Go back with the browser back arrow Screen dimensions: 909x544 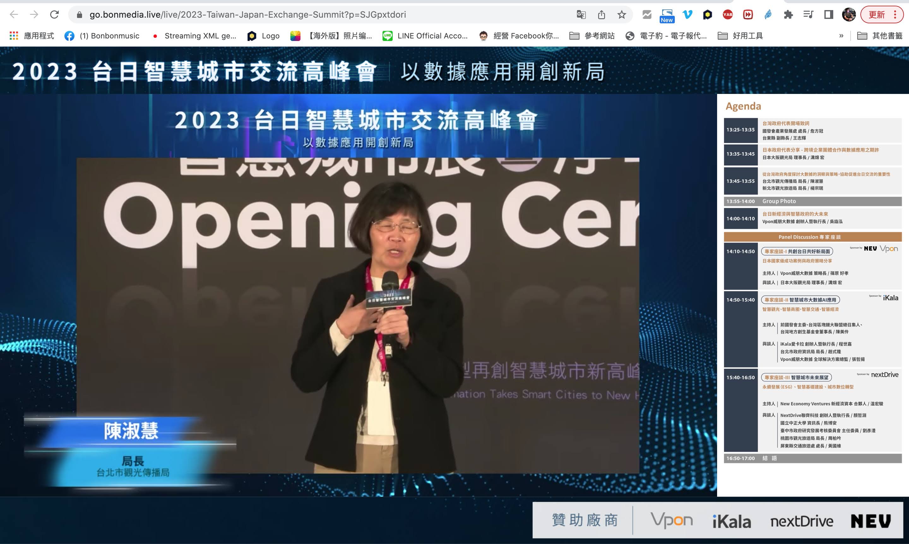coord(14,15)
